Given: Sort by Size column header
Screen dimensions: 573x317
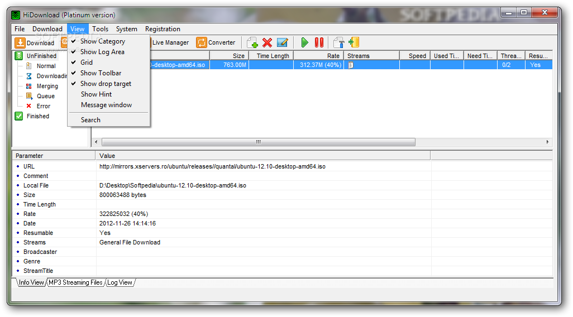Looking at the screenshot, I should pyautogui.click(x=229, y=56).
